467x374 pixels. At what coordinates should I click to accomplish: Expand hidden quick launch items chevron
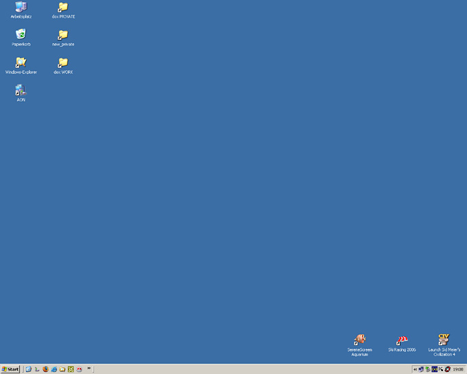[89, 369]
